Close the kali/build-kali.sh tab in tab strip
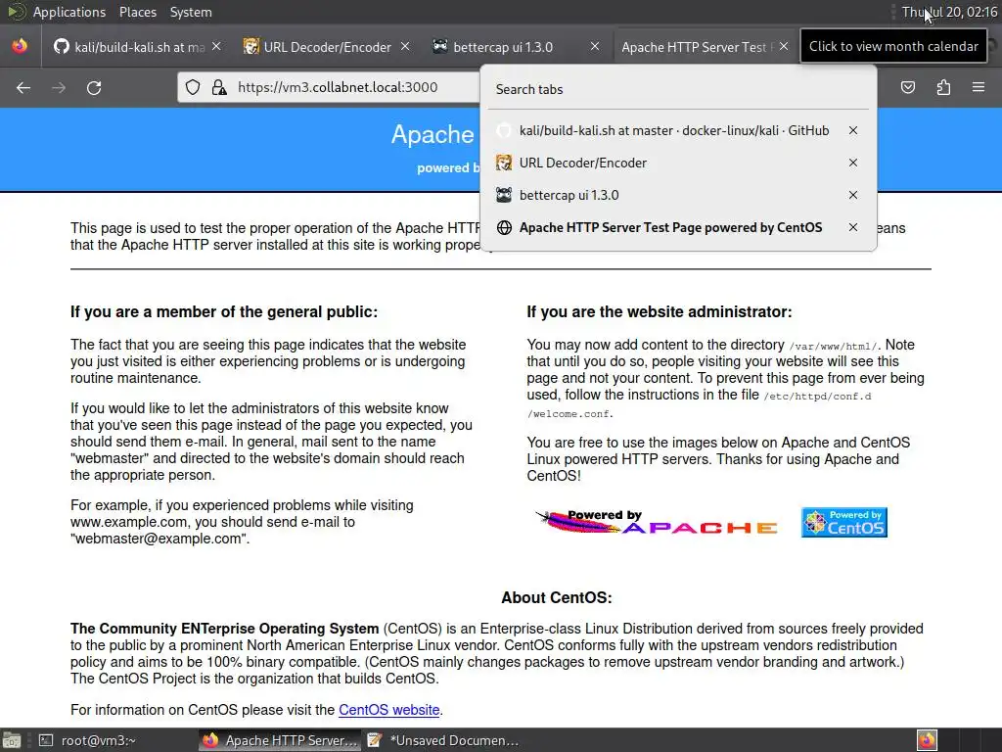 pos(216,47)
